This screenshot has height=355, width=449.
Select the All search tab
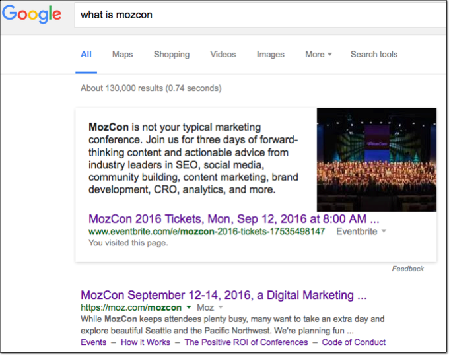tap(86, 55)
